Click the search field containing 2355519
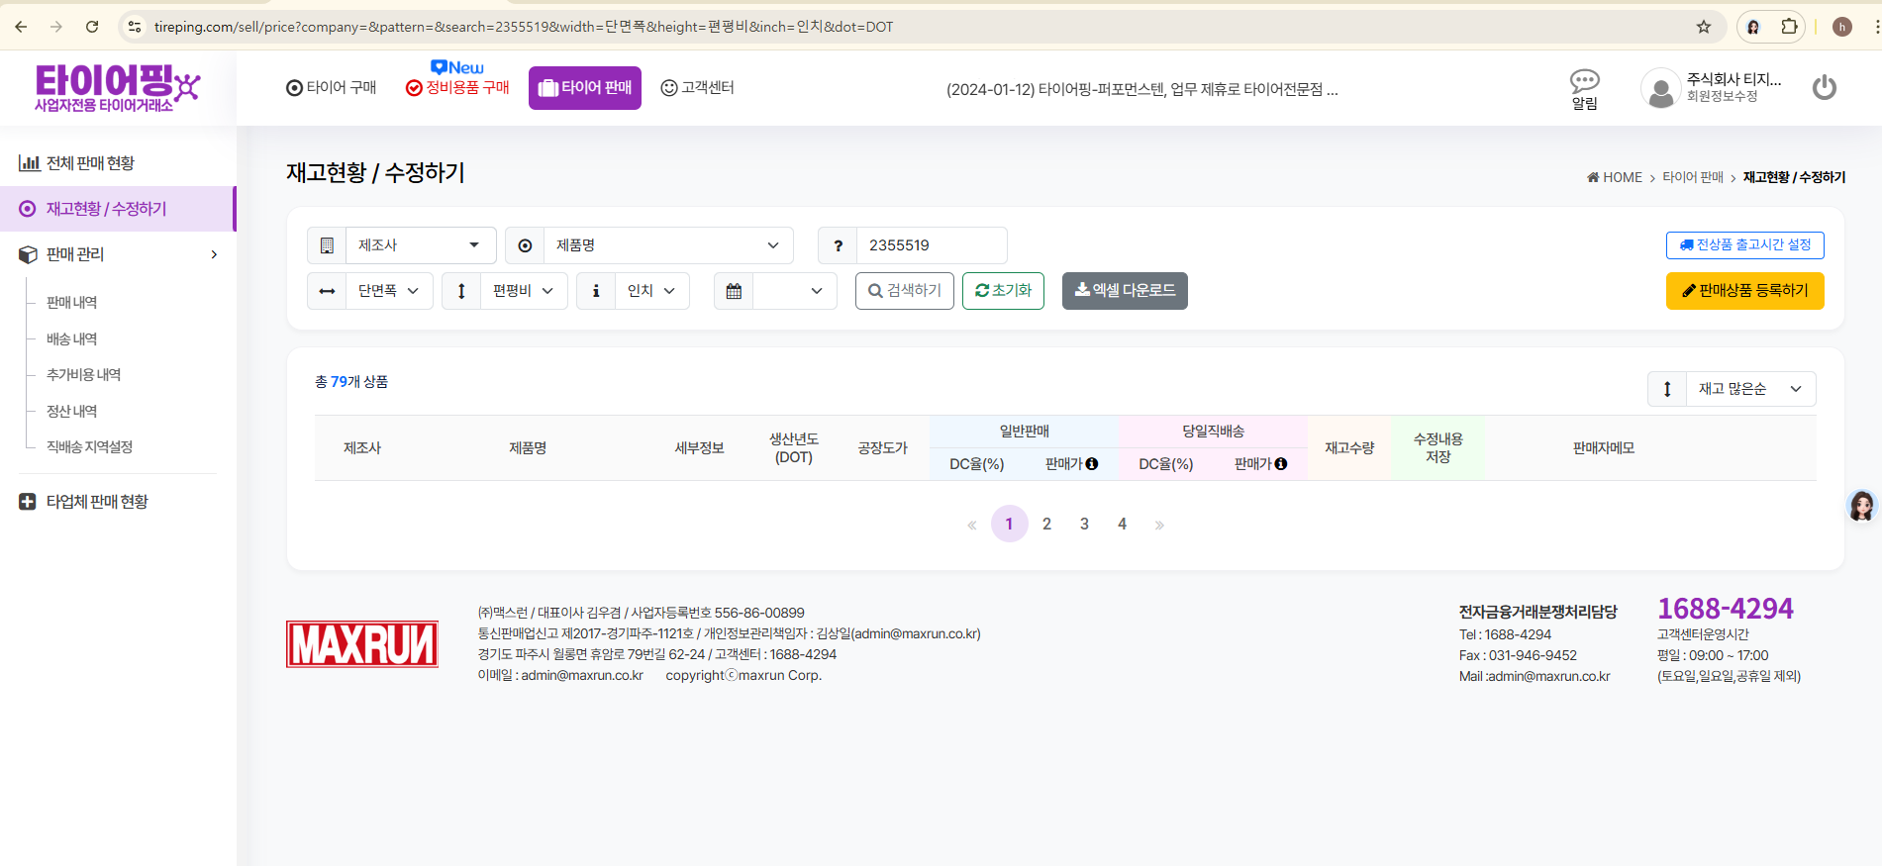 pyautogui.click(x=931, y=245)
